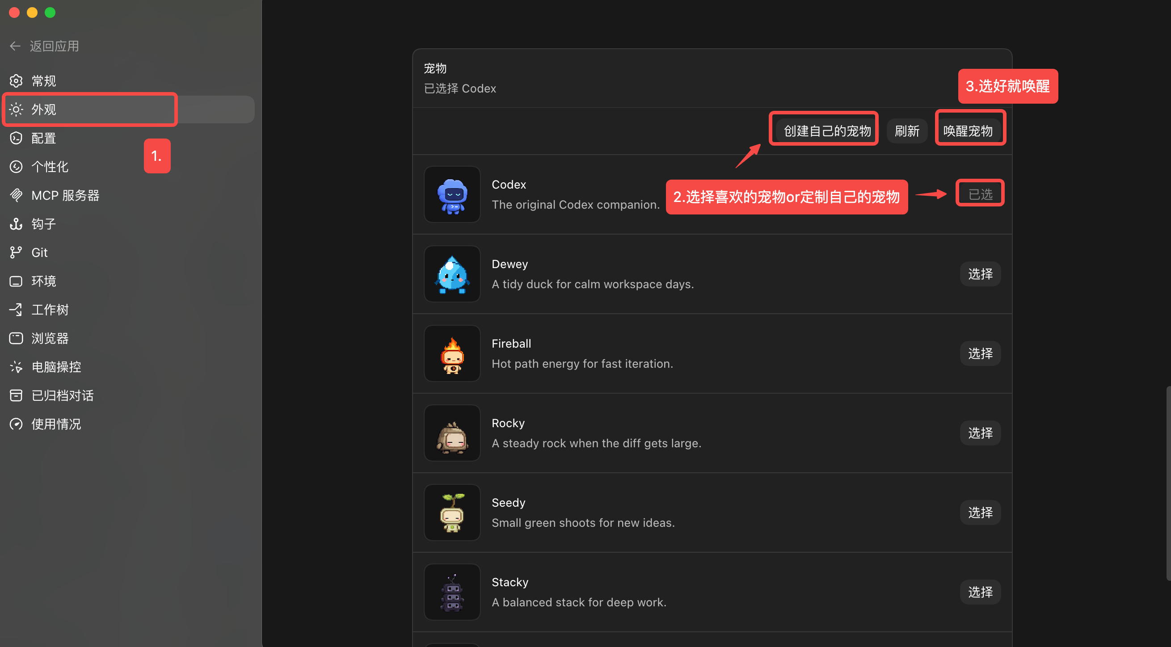The height and width of the screenshot is (647, 1171).
Task: Select the 外观 sun icon in sidebar
Action: (x=16, y=109)
